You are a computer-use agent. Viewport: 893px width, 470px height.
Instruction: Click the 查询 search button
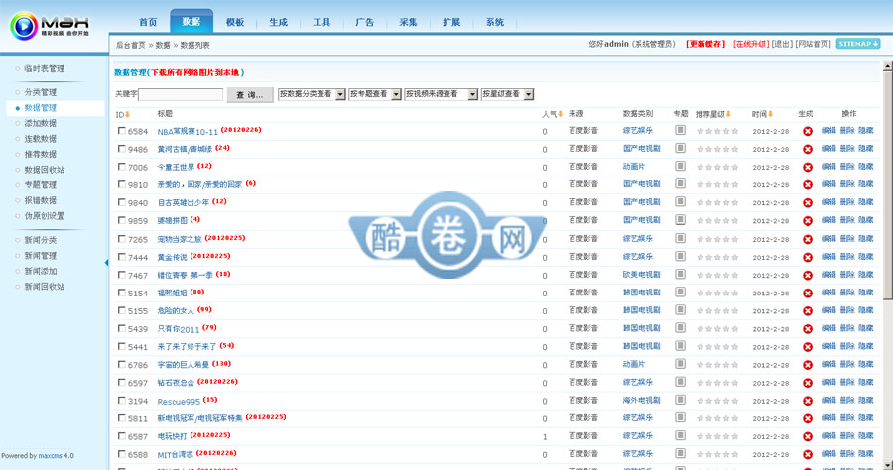coord(251,94)
